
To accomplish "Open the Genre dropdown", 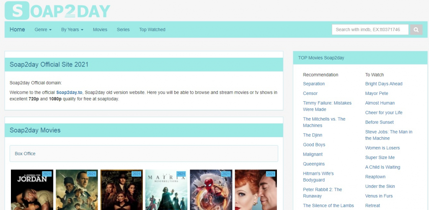I will click(x=43, y=30).
